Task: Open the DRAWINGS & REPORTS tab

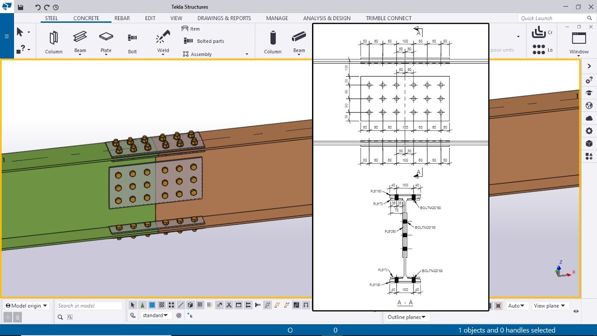Action: (x=224, y=18)
